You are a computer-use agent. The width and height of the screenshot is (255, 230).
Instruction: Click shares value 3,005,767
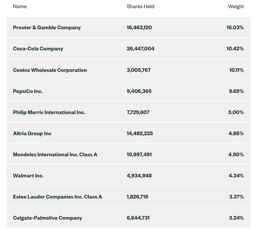tap(139, 70)
